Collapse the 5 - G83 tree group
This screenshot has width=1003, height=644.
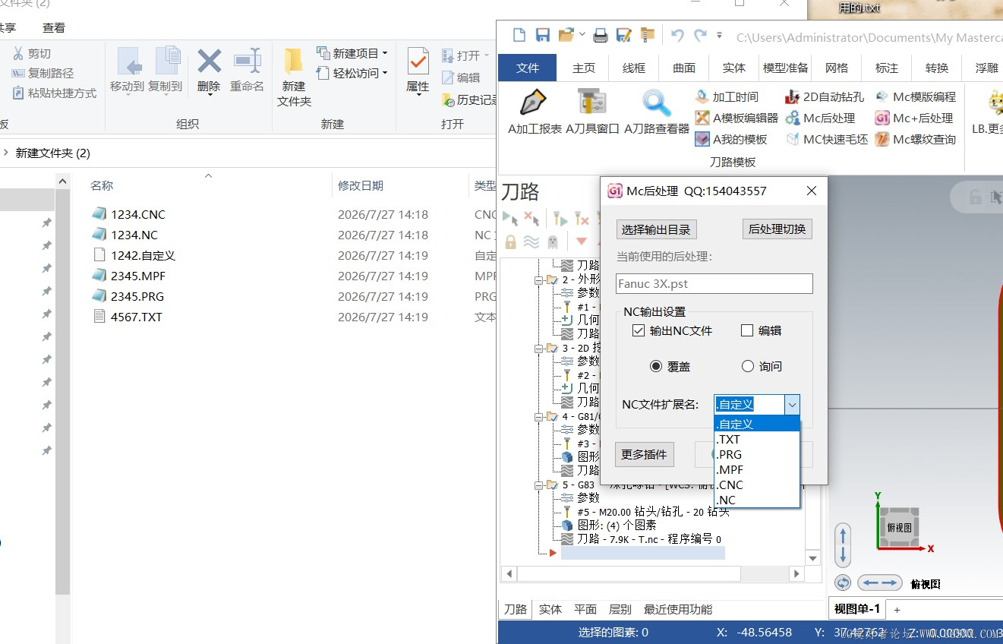tap(539, 485)
